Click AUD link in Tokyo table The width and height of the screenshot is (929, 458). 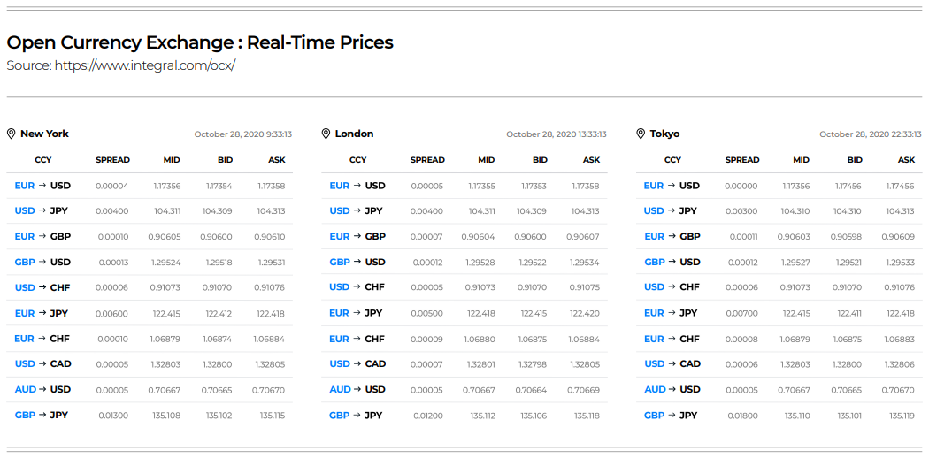[x=655, y=389]
